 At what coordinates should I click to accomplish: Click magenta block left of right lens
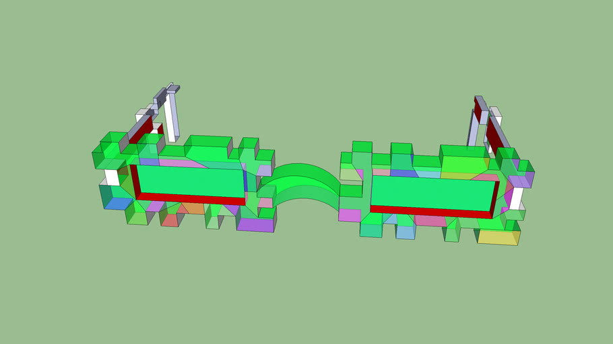(x=349, y=215)
